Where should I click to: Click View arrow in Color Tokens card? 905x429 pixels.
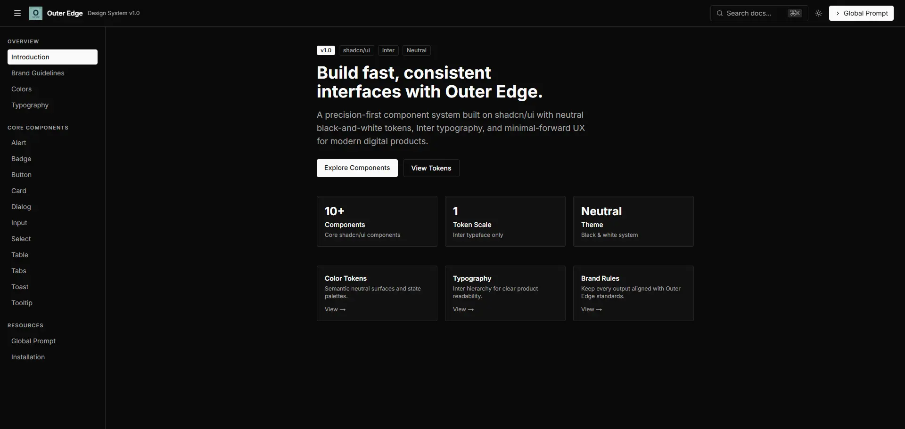(335, 309)
